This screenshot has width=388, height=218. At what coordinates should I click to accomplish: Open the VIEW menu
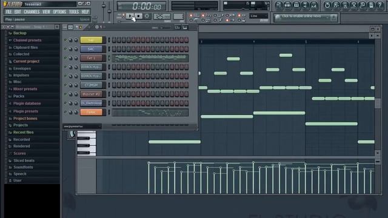46,12
